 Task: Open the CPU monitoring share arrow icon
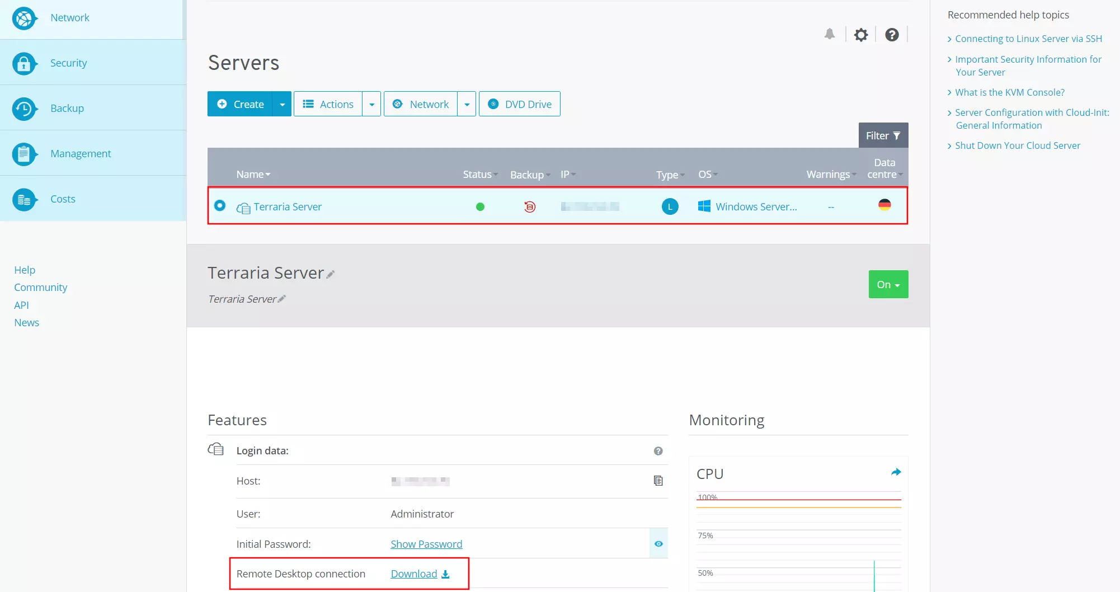point(896,472)
